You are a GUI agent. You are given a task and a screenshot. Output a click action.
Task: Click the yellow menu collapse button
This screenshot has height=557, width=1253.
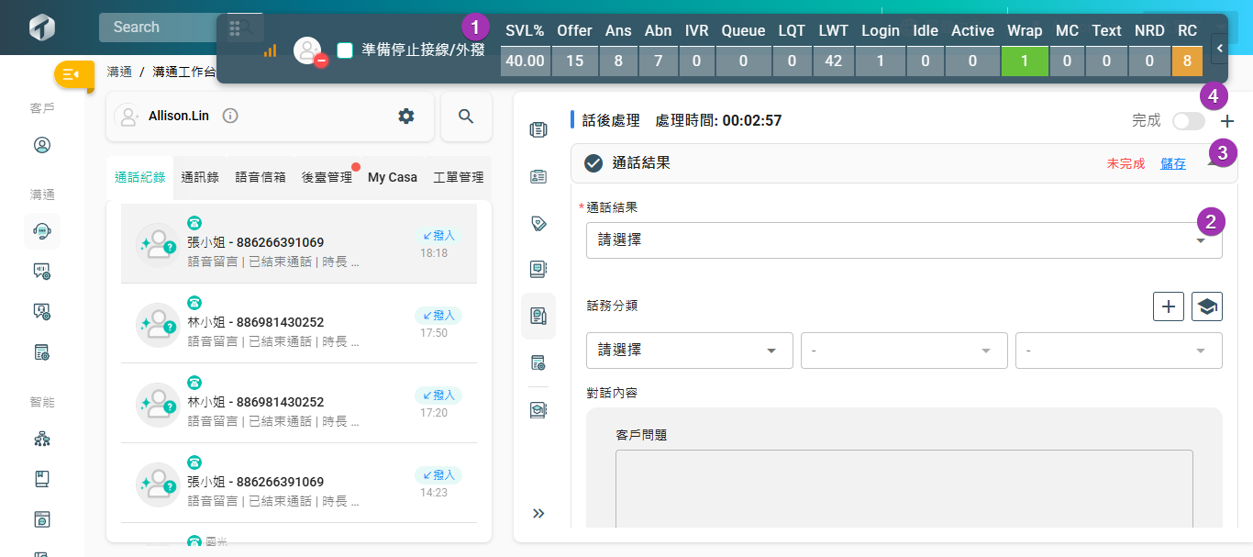73,74
